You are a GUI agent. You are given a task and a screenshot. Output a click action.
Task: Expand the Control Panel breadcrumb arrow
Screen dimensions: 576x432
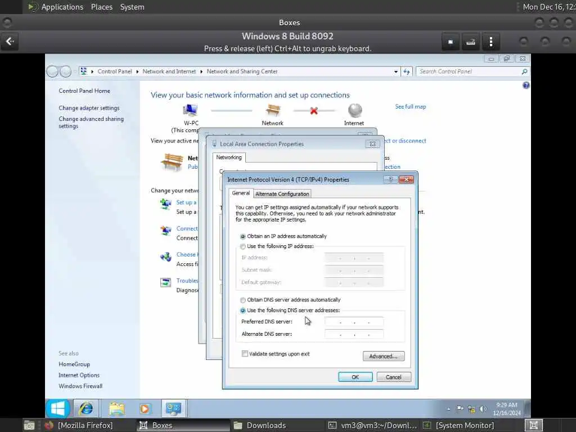coord(137,71)
